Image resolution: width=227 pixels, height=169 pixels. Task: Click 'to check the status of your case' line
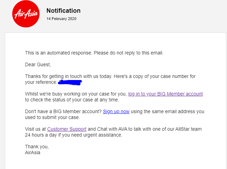point(72,100)
